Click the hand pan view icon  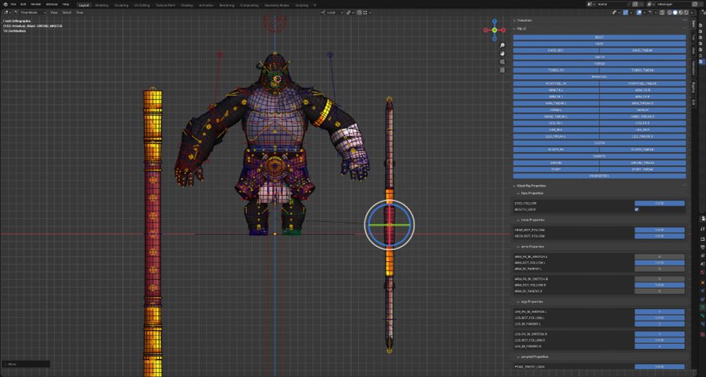click(x=503, y=54)
